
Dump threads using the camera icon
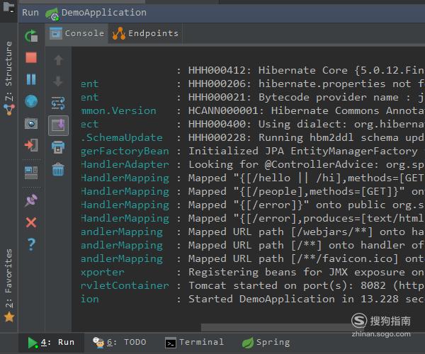click(31, 124)
